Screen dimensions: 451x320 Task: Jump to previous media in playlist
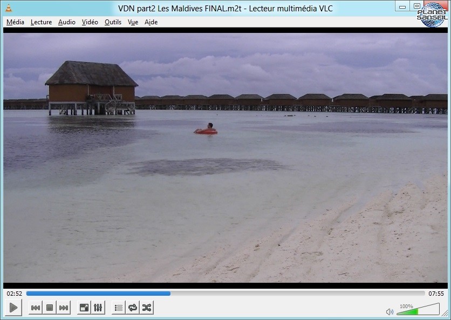pos(36,308)
